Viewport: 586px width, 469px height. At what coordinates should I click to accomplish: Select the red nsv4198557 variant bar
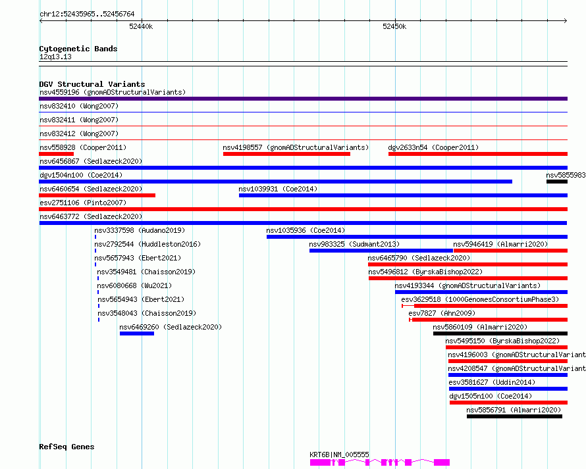286,154
